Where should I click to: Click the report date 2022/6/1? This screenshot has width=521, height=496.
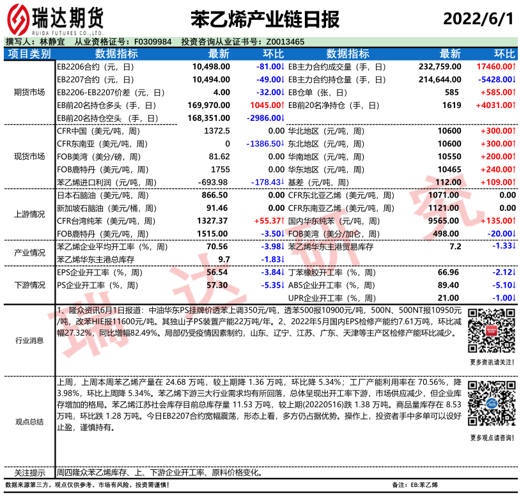(479, 19)
